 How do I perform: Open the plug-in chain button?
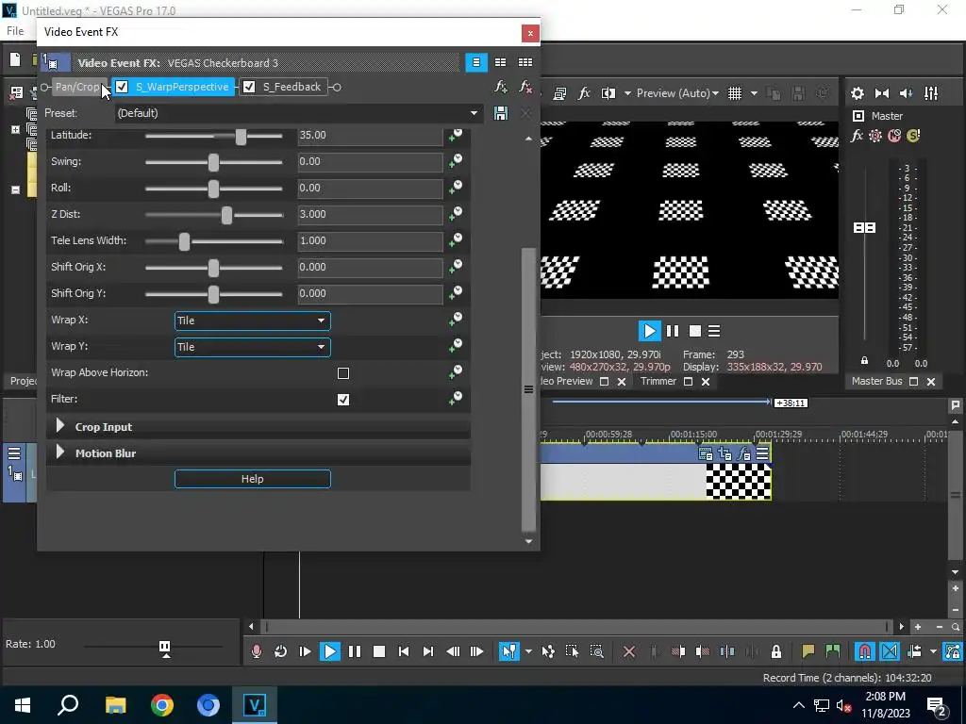pos(501,87)
